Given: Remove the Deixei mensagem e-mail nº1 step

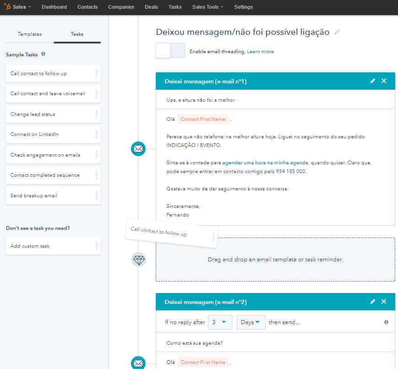Looking at the screenshot, I should point(384,81).
